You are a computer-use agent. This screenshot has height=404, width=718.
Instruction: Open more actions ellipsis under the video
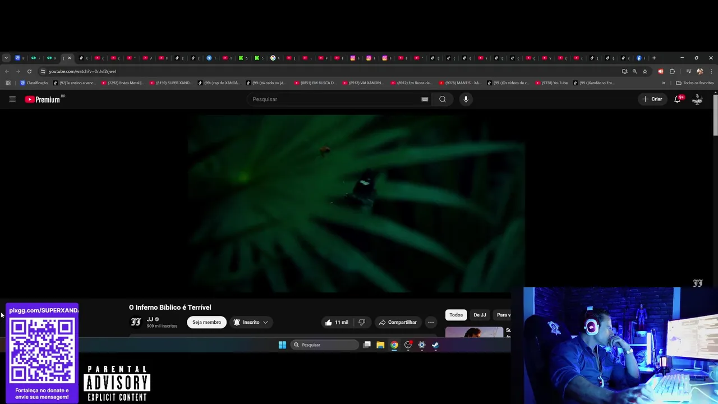pos(431,322)
